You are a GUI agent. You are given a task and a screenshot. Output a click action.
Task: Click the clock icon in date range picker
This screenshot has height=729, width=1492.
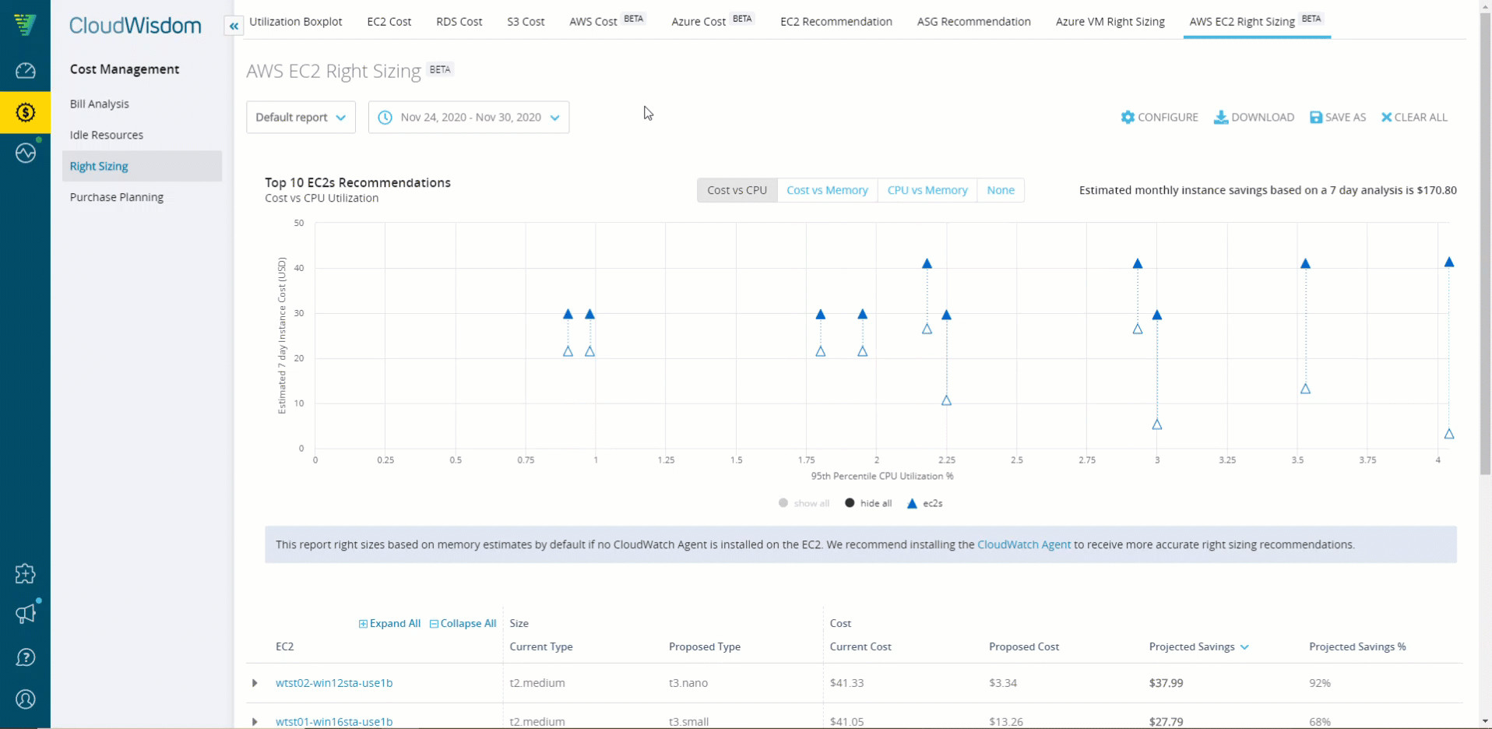tap(385, 117)
